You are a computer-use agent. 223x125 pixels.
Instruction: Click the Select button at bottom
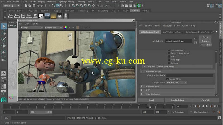(x=151, y=100)
